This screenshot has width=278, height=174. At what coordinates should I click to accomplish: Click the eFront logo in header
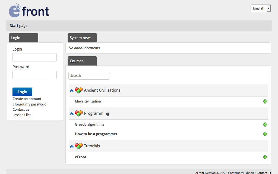[x=29, y=11]
